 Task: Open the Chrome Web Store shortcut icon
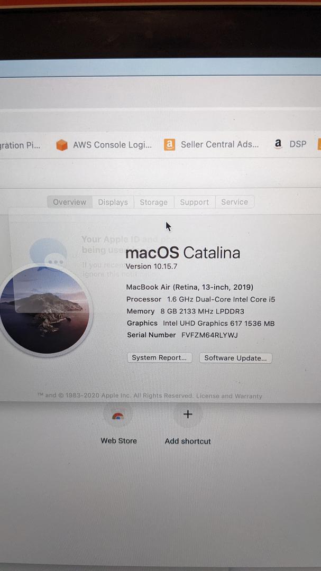coord(118,416)
